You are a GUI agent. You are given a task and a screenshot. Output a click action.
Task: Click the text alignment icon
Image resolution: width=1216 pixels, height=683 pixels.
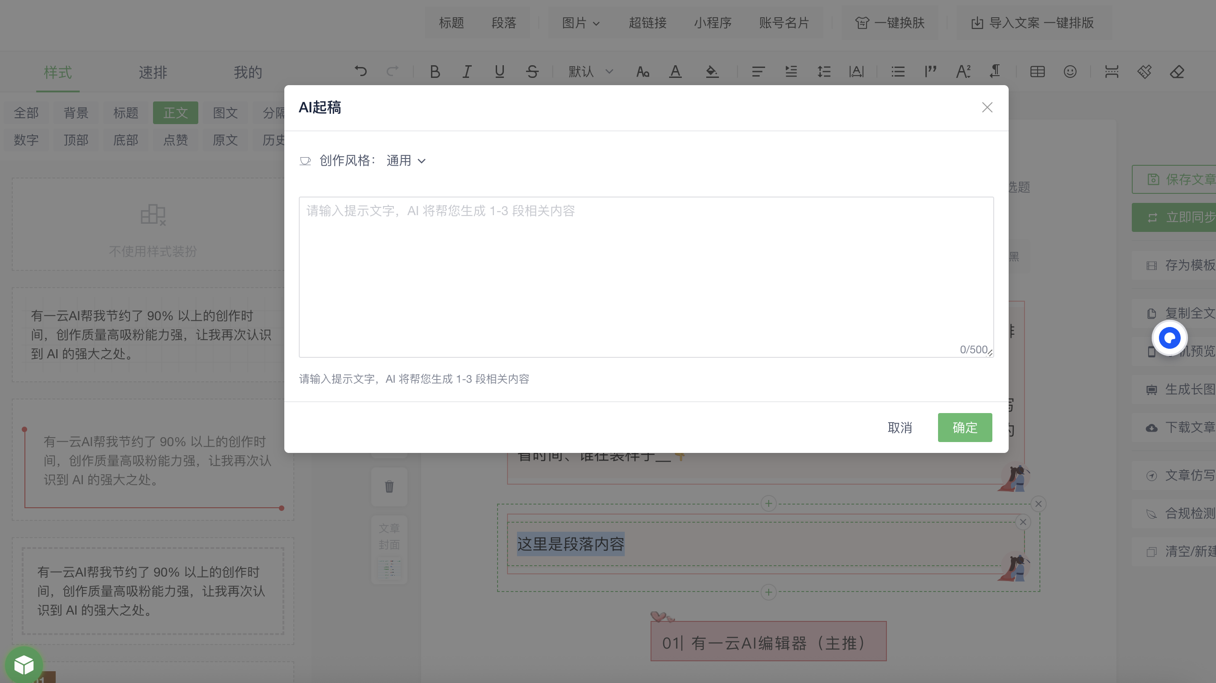point(758,72)
